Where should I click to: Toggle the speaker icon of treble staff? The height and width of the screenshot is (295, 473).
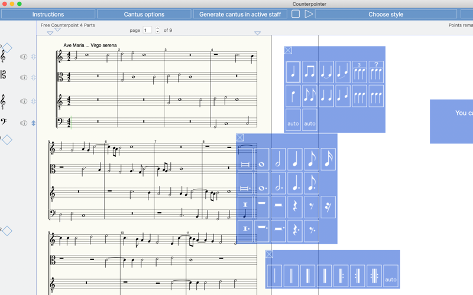(24, 57)
